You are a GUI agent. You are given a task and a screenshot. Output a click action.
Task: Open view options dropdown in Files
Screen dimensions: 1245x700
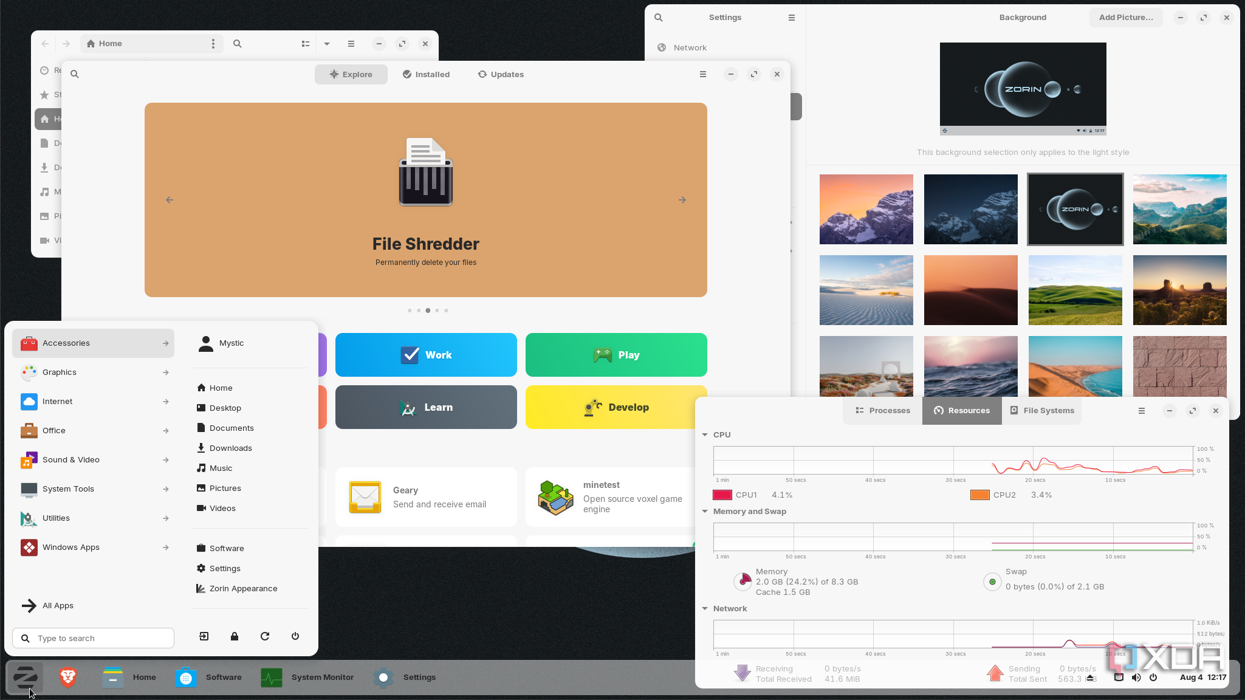pos(327,44)
